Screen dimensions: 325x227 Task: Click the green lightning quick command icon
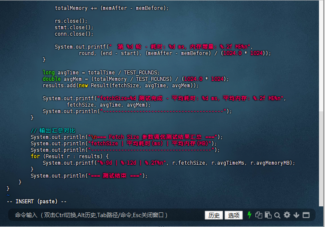pos(249,215)
